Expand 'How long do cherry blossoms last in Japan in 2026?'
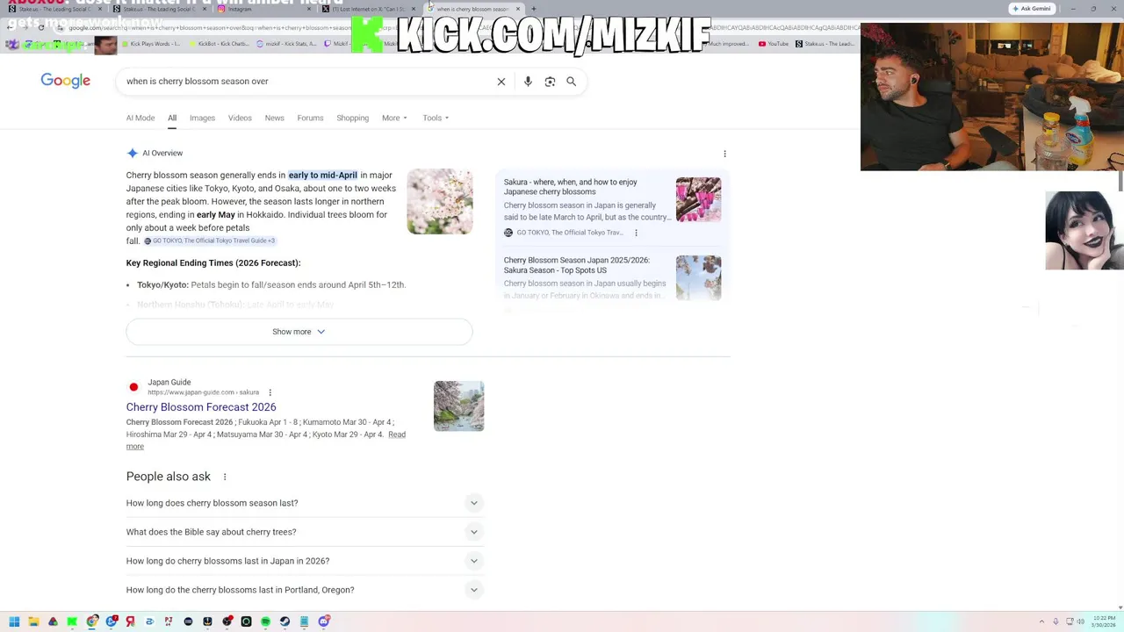This screenshot has width=1124, height=632. [305, 561]
